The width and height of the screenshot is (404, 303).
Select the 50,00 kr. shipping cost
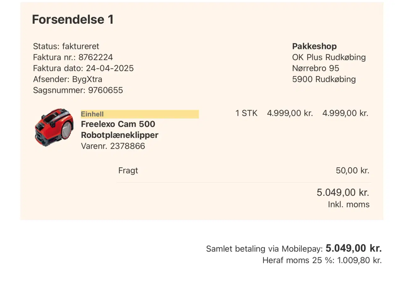pos(352,170)
